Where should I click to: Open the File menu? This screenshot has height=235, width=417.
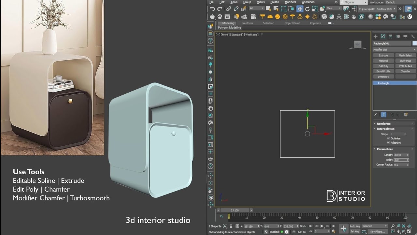211,2
